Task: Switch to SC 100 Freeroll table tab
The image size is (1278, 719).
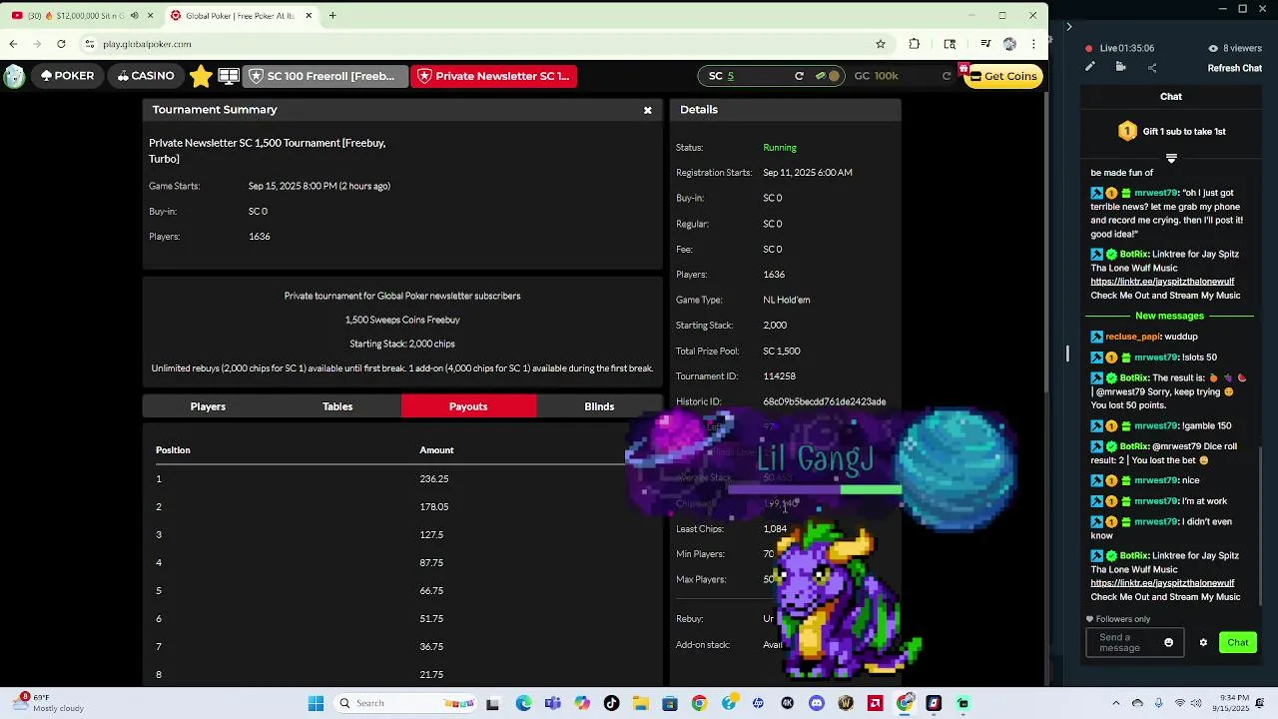Action: 326,76
